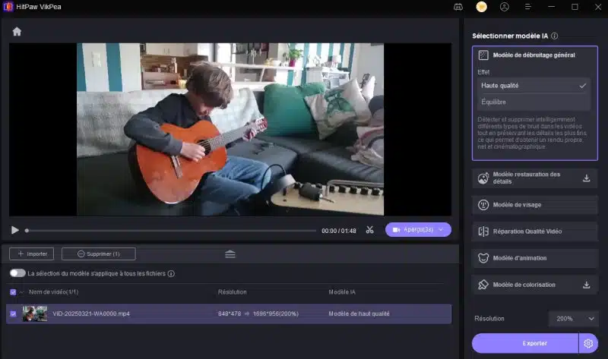
Task: Minimize the HitPaw VikPea window
Action: click(x=552, y=7)
